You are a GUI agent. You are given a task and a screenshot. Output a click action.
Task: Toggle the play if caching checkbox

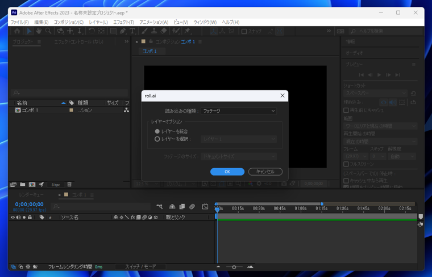[x=346, y=181]
